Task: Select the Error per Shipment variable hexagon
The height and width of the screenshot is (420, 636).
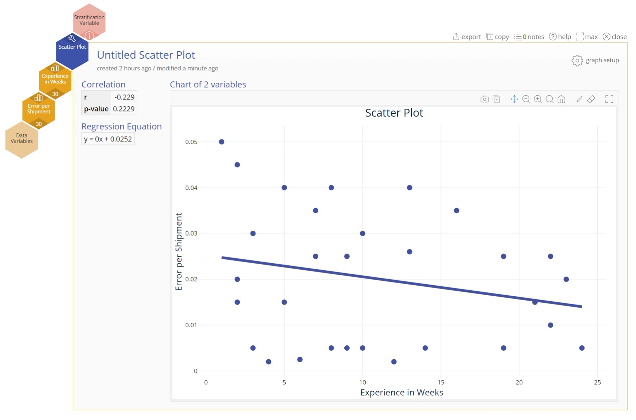Action: click(x=38, y=111)
